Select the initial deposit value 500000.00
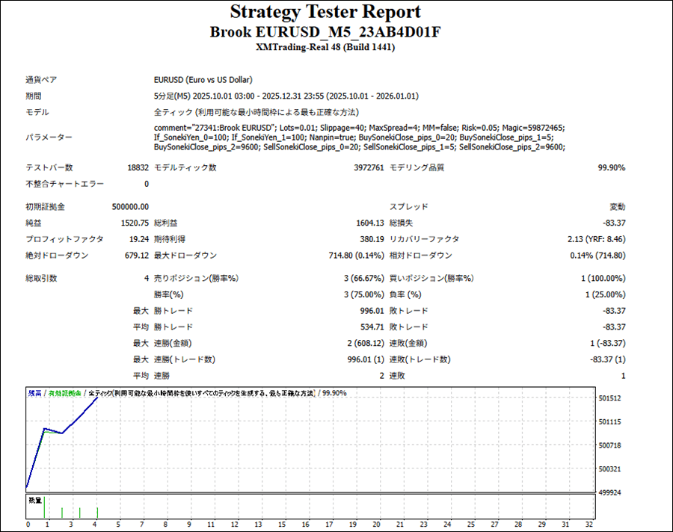 [129, 207]
